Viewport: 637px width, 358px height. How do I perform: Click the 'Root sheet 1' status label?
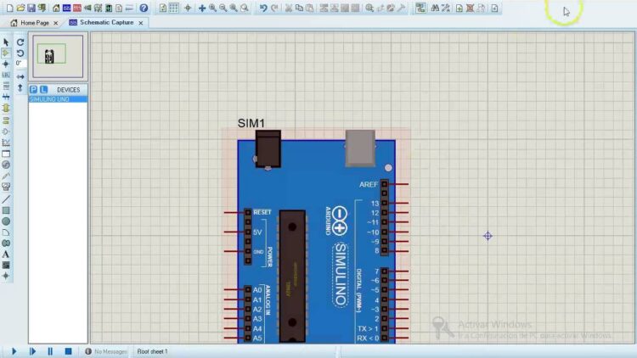152,351
